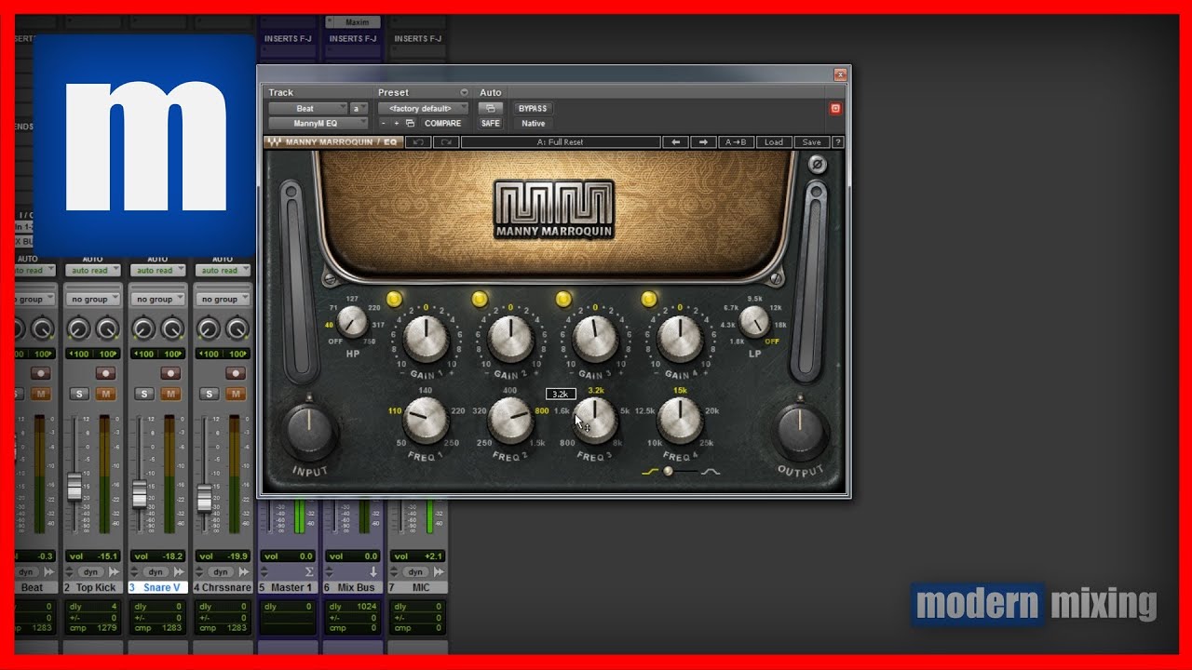
Task: Click the Freq 2 knob
Action: 510,420
